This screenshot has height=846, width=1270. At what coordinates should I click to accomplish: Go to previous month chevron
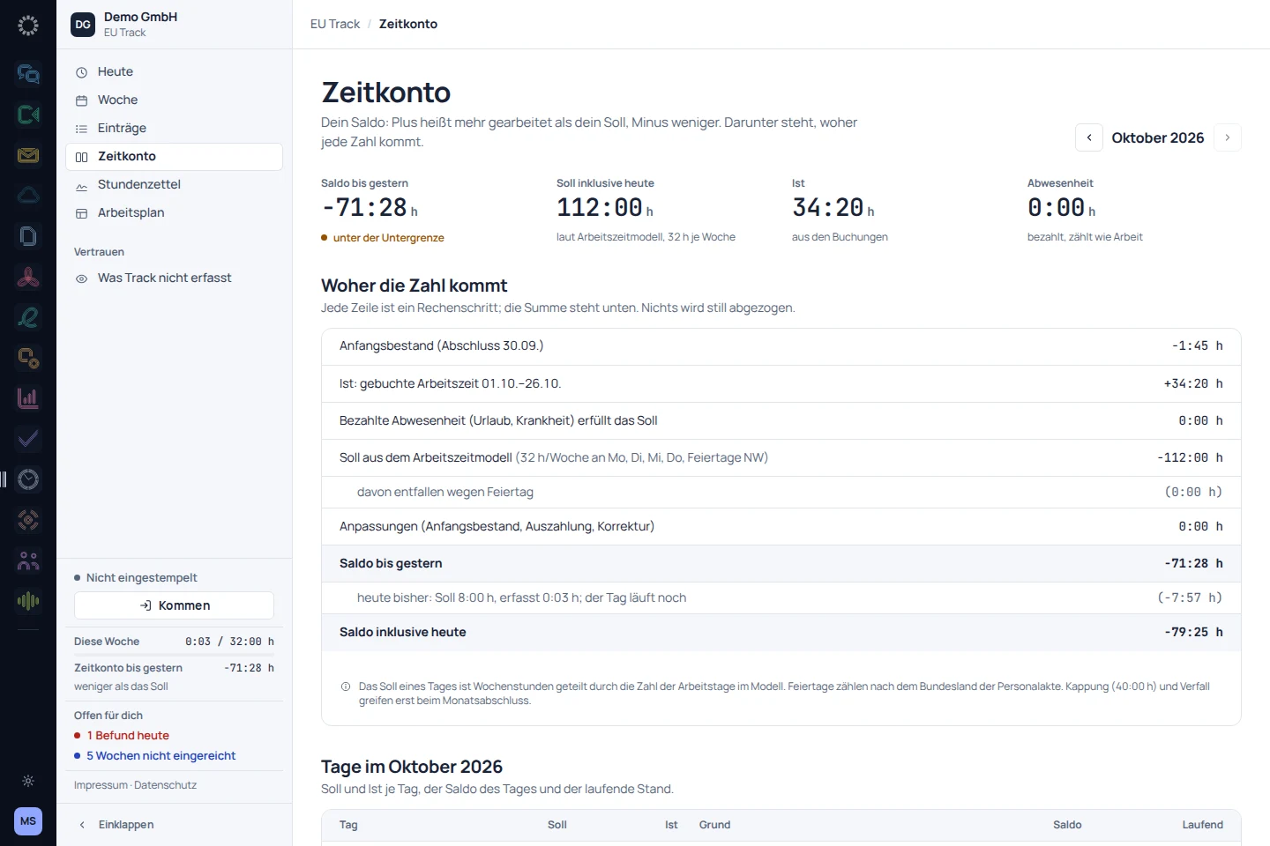(1089, 137)
